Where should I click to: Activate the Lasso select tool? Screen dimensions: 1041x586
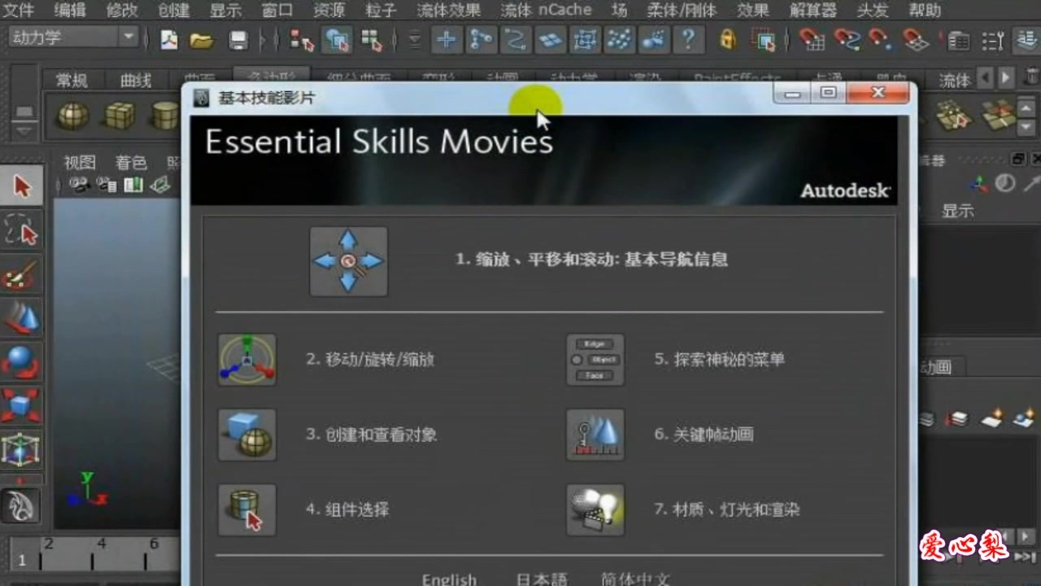point(21,230)
